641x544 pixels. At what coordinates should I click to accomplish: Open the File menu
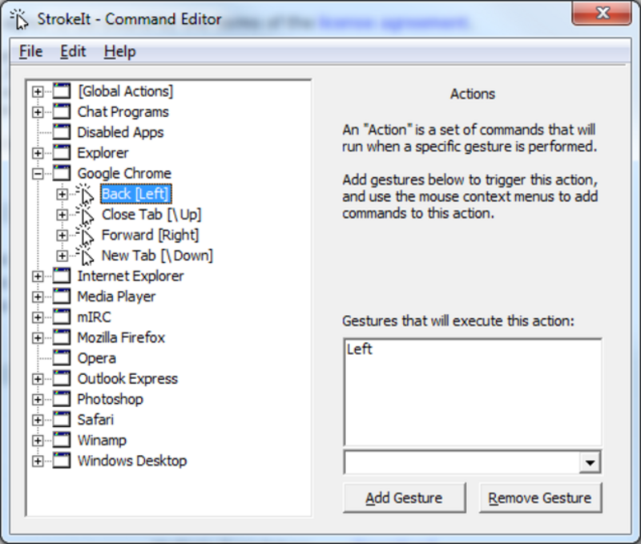click(x=30, y=50)
